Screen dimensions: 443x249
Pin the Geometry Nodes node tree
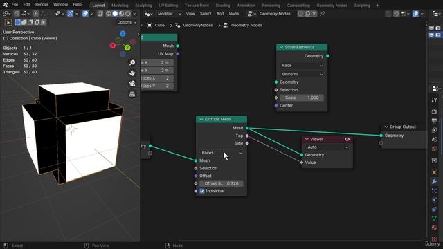click(323, 14)
